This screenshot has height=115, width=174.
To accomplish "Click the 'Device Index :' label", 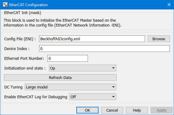I will pos(17,49).
